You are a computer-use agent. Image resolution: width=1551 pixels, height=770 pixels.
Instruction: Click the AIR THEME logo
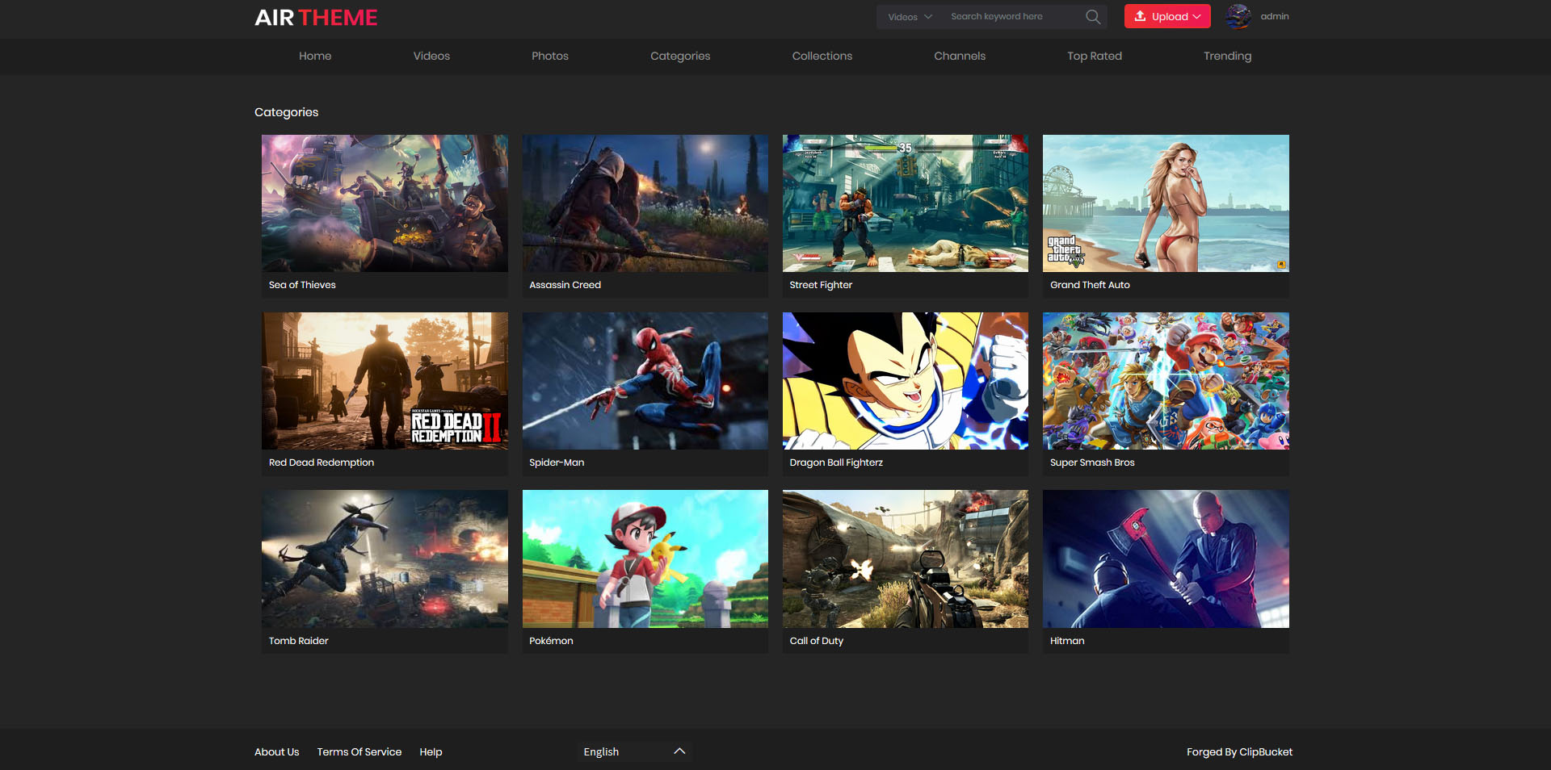pos(316,18)
